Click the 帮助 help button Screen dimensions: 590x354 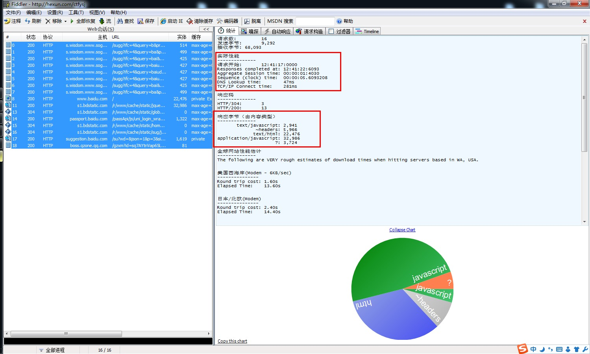pyautogui.click(x=345, y=21)
